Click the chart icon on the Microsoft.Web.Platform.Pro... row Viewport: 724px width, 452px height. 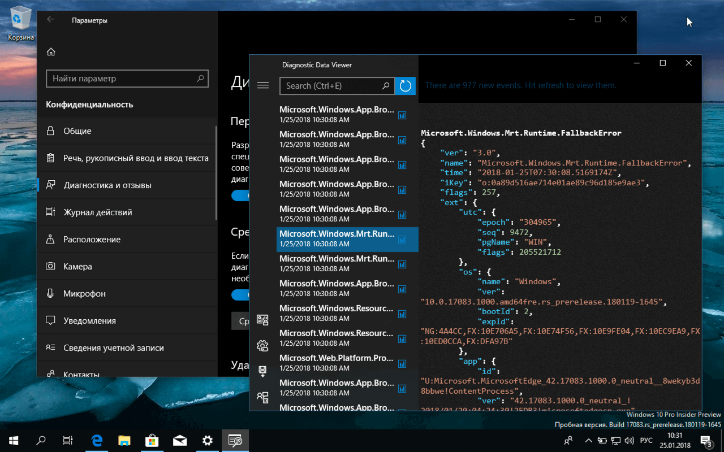pyautogui.click(x=402, y=363)
